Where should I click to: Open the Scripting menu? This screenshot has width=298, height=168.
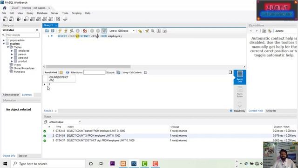point(76,13)
